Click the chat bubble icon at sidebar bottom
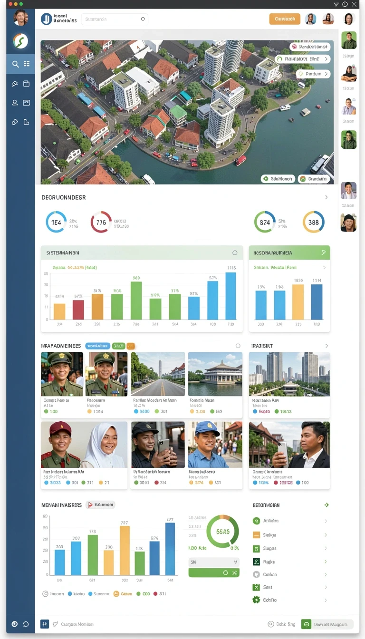 click(x=26, y=624)
